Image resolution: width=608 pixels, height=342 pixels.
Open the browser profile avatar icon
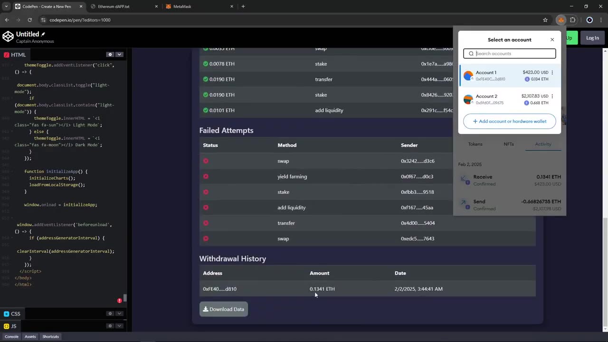(x=589, y=20)
